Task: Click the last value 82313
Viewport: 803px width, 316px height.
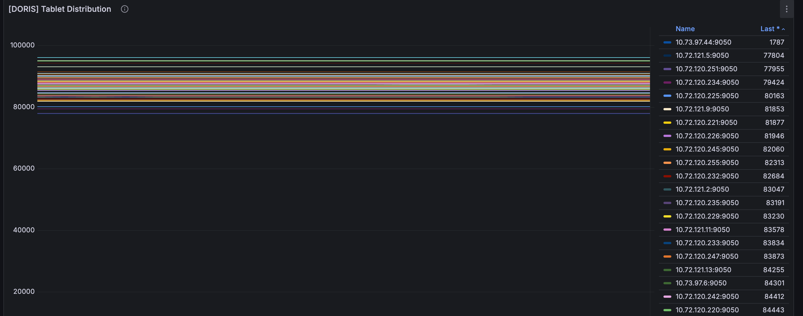Action: click(774, 163)
